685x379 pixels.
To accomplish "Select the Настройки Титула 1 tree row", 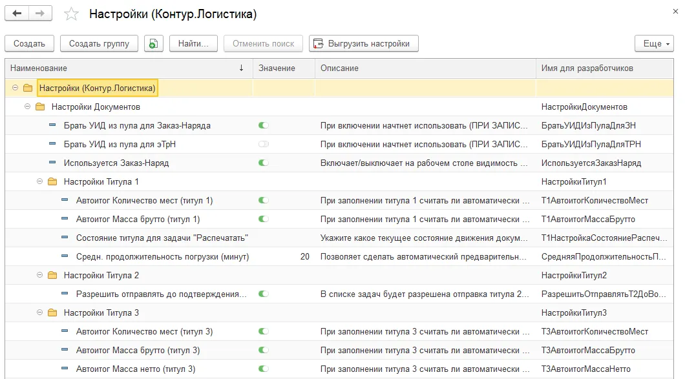I will point(339,181).
